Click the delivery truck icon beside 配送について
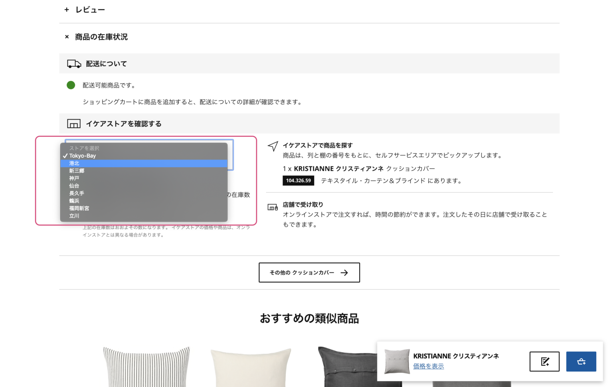The width and height of the screenshot is (613, 387). tap(74, 63)
